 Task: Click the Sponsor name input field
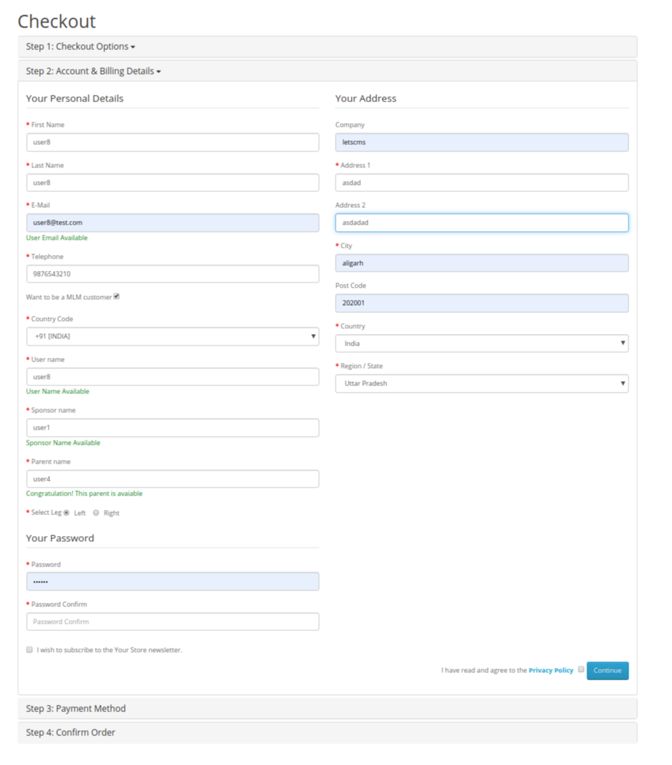(173, 427)
